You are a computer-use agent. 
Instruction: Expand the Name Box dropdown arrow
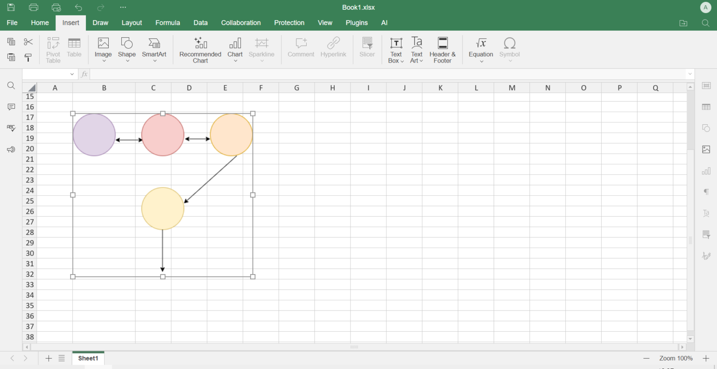[x=72, y=74]
